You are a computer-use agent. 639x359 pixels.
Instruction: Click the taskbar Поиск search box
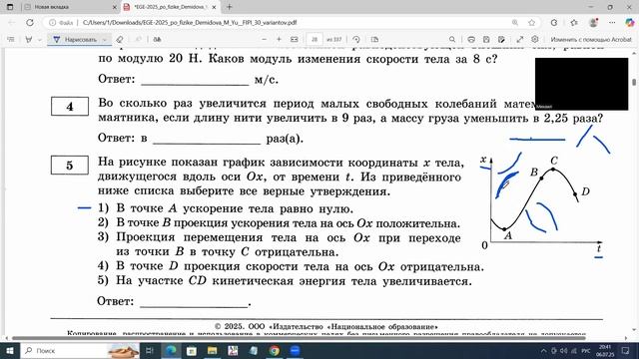(80, 351)
